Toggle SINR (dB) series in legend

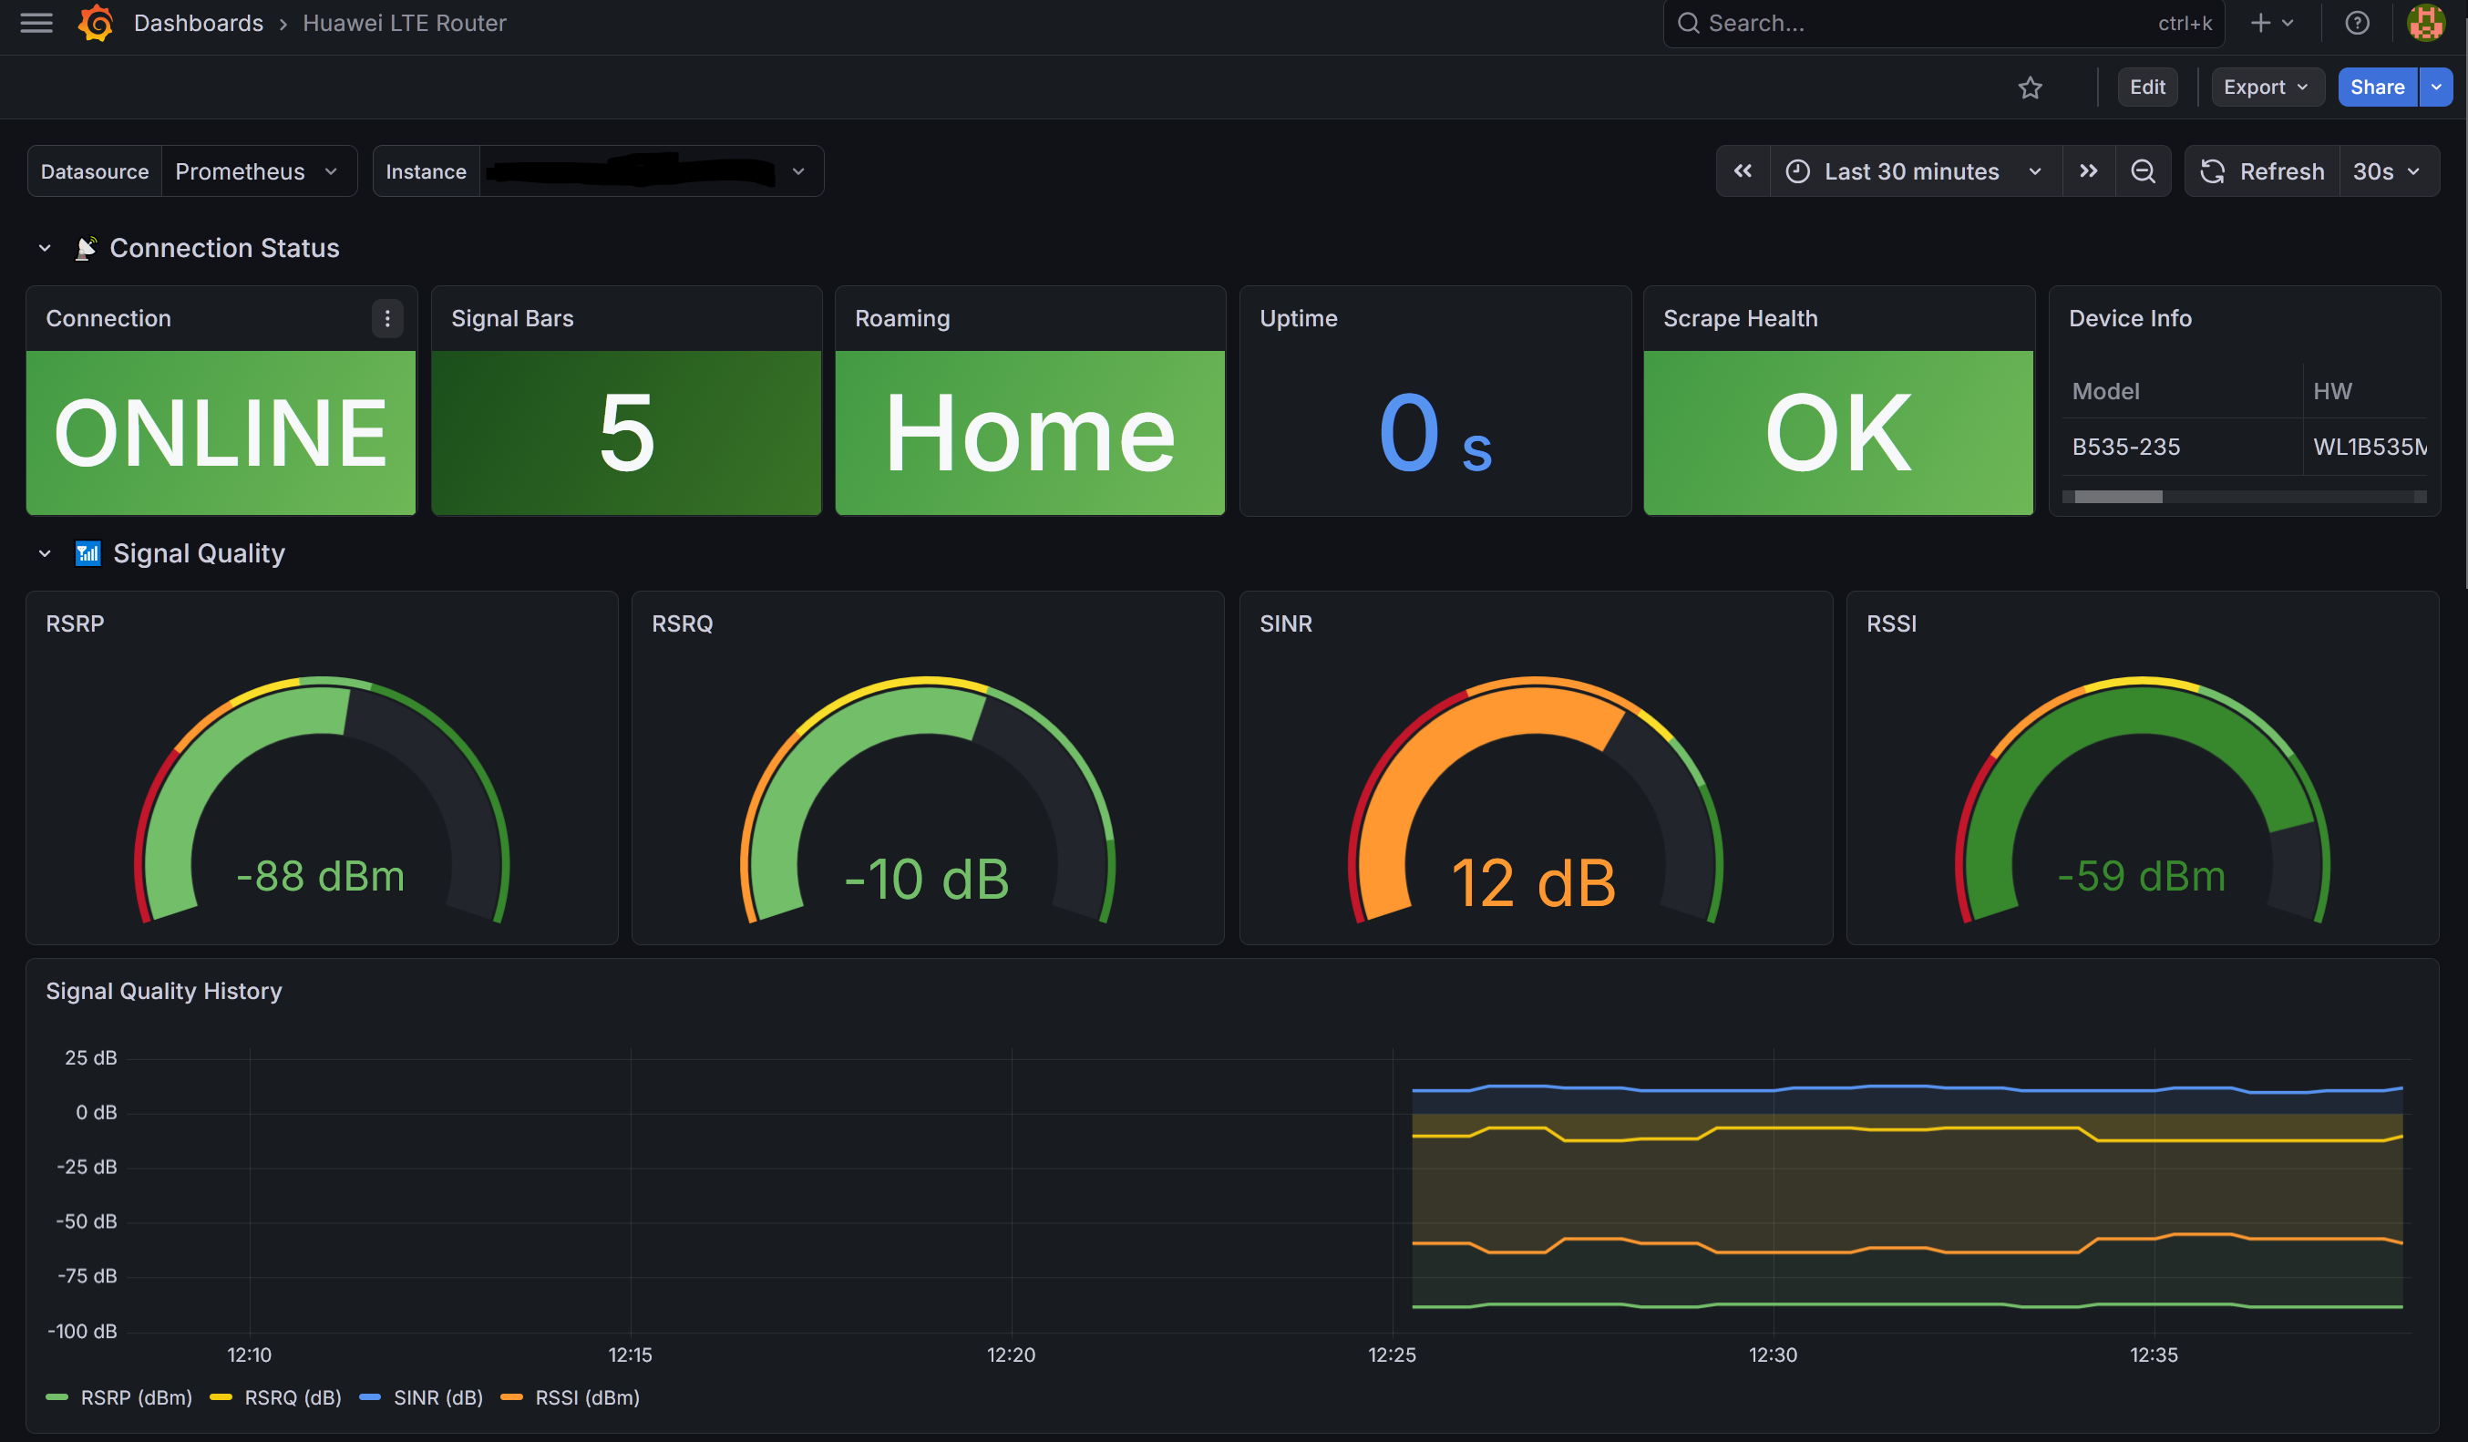[x=437, y=1397]
